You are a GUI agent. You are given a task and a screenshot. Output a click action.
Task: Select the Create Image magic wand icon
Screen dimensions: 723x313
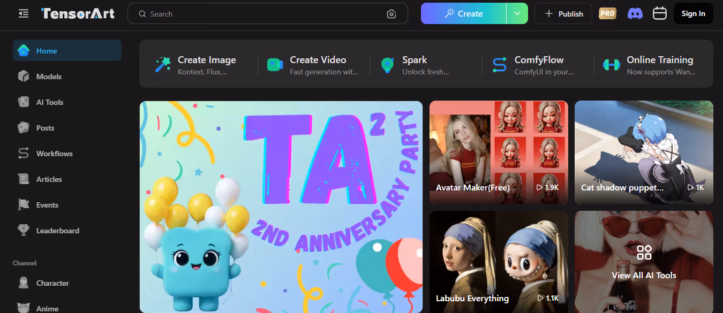click(162, 64)
